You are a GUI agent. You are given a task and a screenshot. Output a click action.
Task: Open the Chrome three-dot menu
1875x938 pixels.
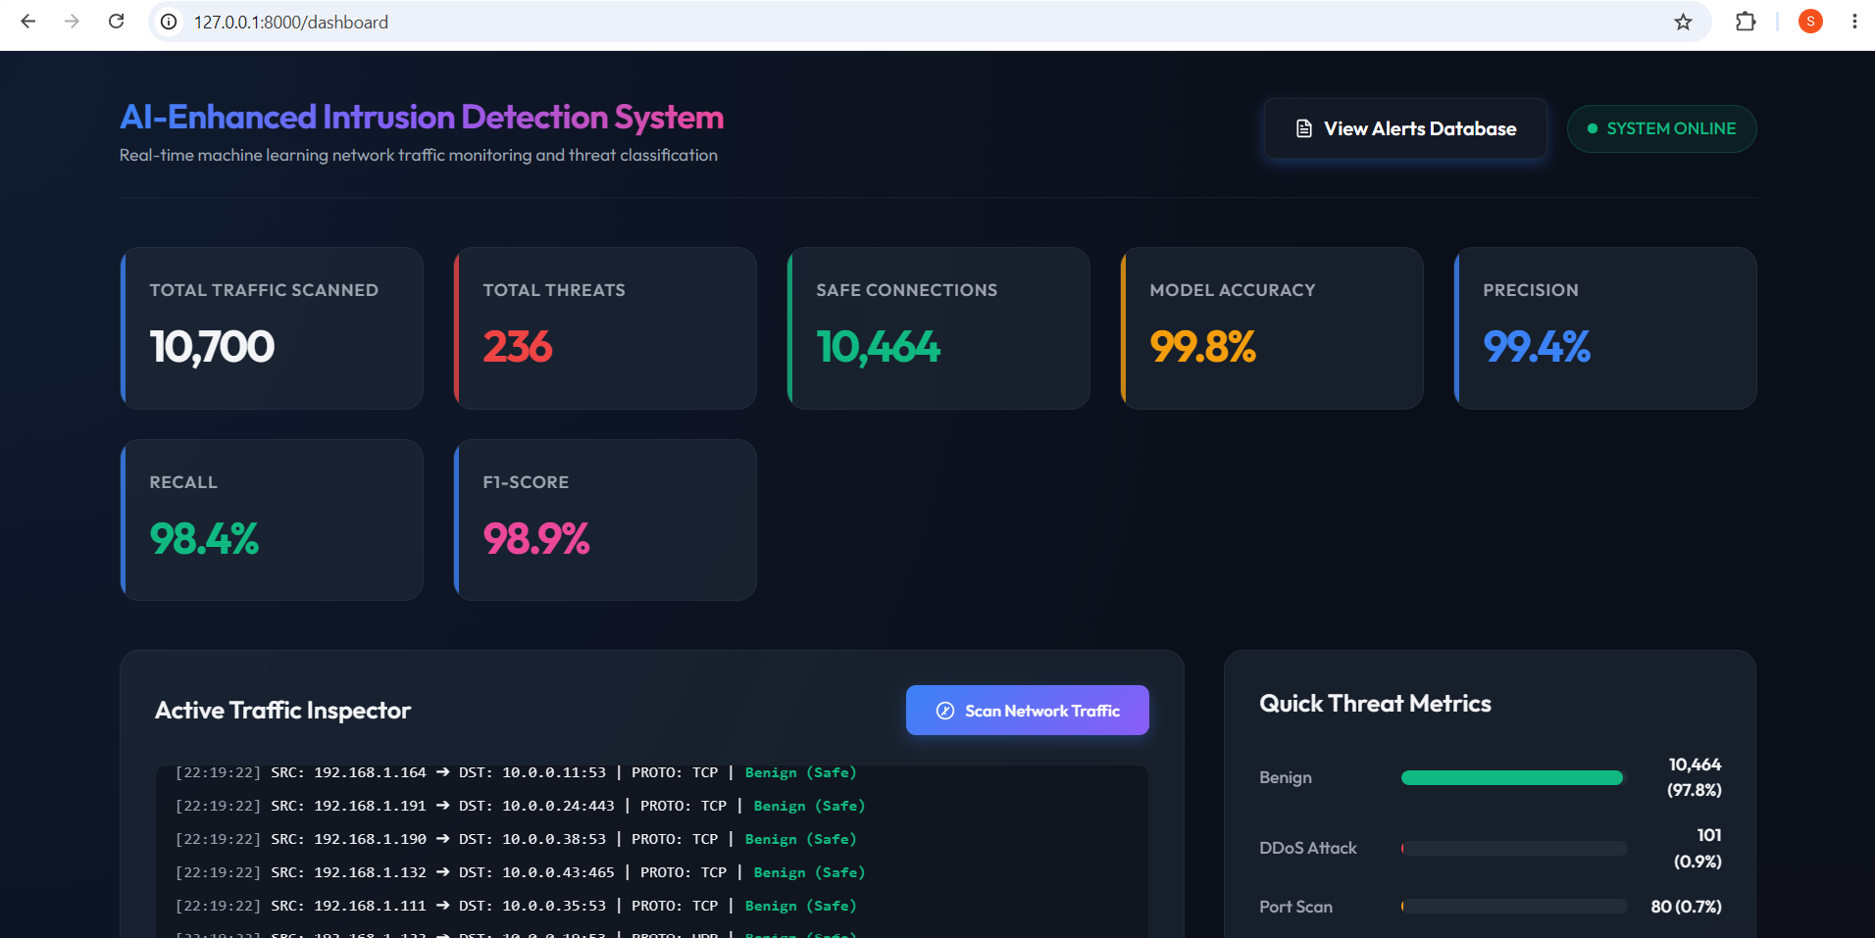(1854, 22)
